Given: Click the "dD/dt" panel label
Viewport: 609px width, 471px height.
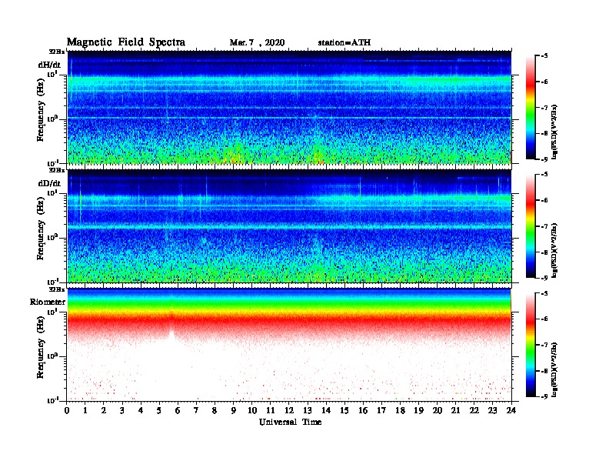Looking at the screenshot, I should [49, 183].
